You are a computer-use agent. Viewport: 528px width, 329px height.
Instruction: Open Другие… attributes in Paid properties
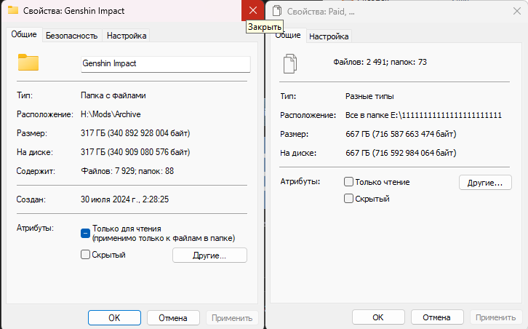tap(485, 183)
